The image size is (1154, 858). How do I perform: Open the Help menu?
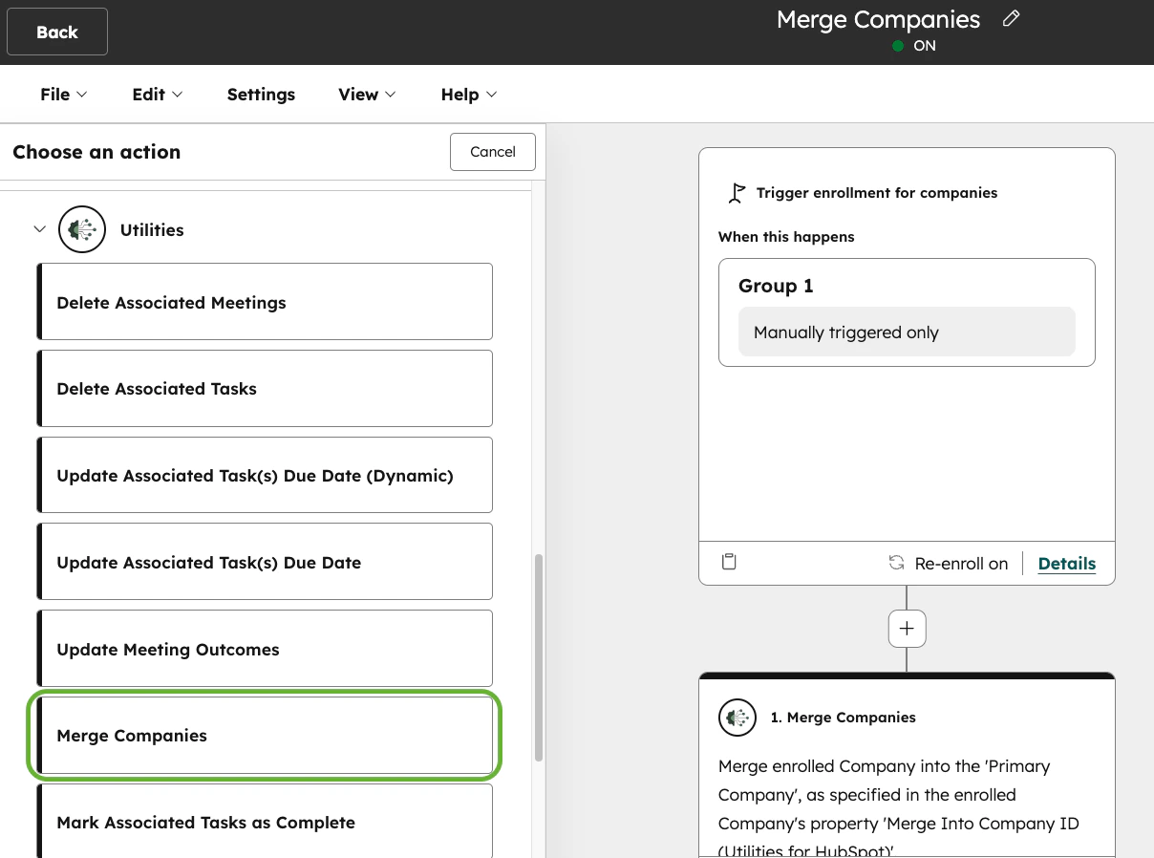tap(466, 94)
